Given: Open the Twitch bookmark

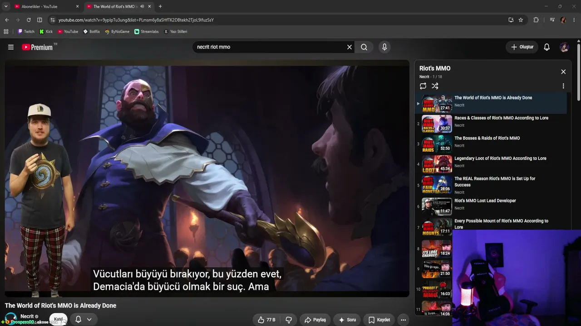Looking at the screenshot, I should click(26, 32).
